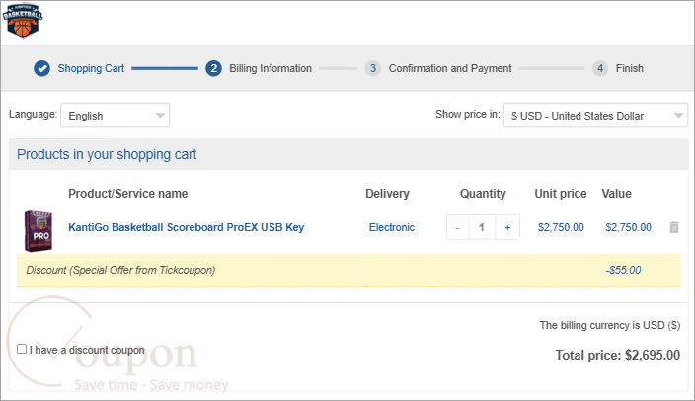695x401 pixels.
Task: Remove product using the trash icon
Action: 674,227
